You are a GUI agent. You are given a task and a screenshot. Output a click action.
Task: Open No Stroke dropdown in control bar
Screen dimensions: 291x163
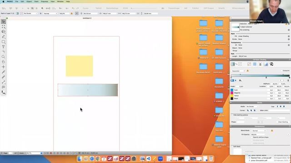click(x=30, y=14)
